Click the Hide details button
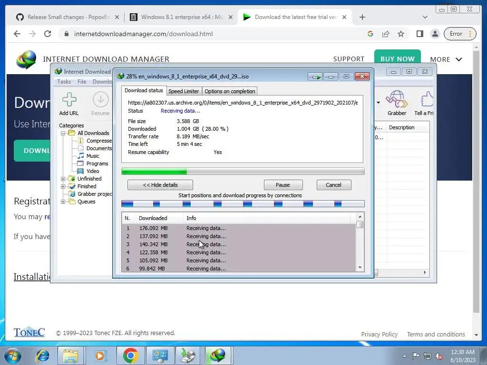This screenshot has height=365, width=487. [x=160, y=185]
